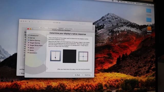Click the battery status in menu bar

pos(123,2)
